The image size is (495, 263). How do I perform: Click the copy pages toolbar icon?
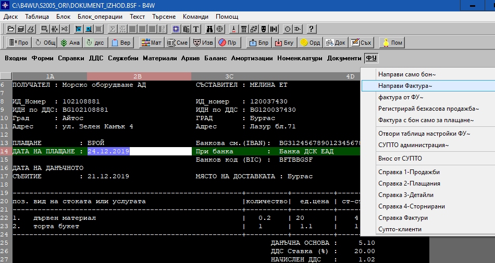(186, 29)
